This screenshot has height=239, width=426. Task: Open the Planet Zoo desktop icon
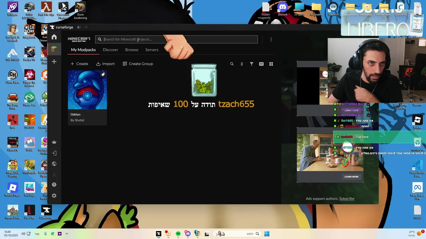click(x=29, y=100)
